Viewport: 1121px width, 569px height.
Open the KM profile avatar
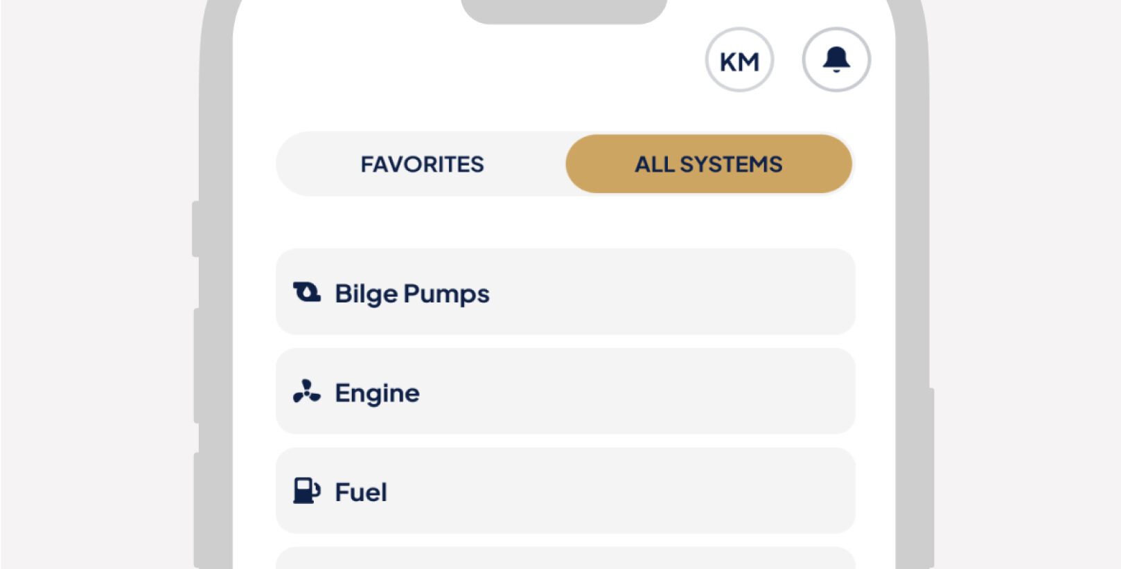(739, 60)
